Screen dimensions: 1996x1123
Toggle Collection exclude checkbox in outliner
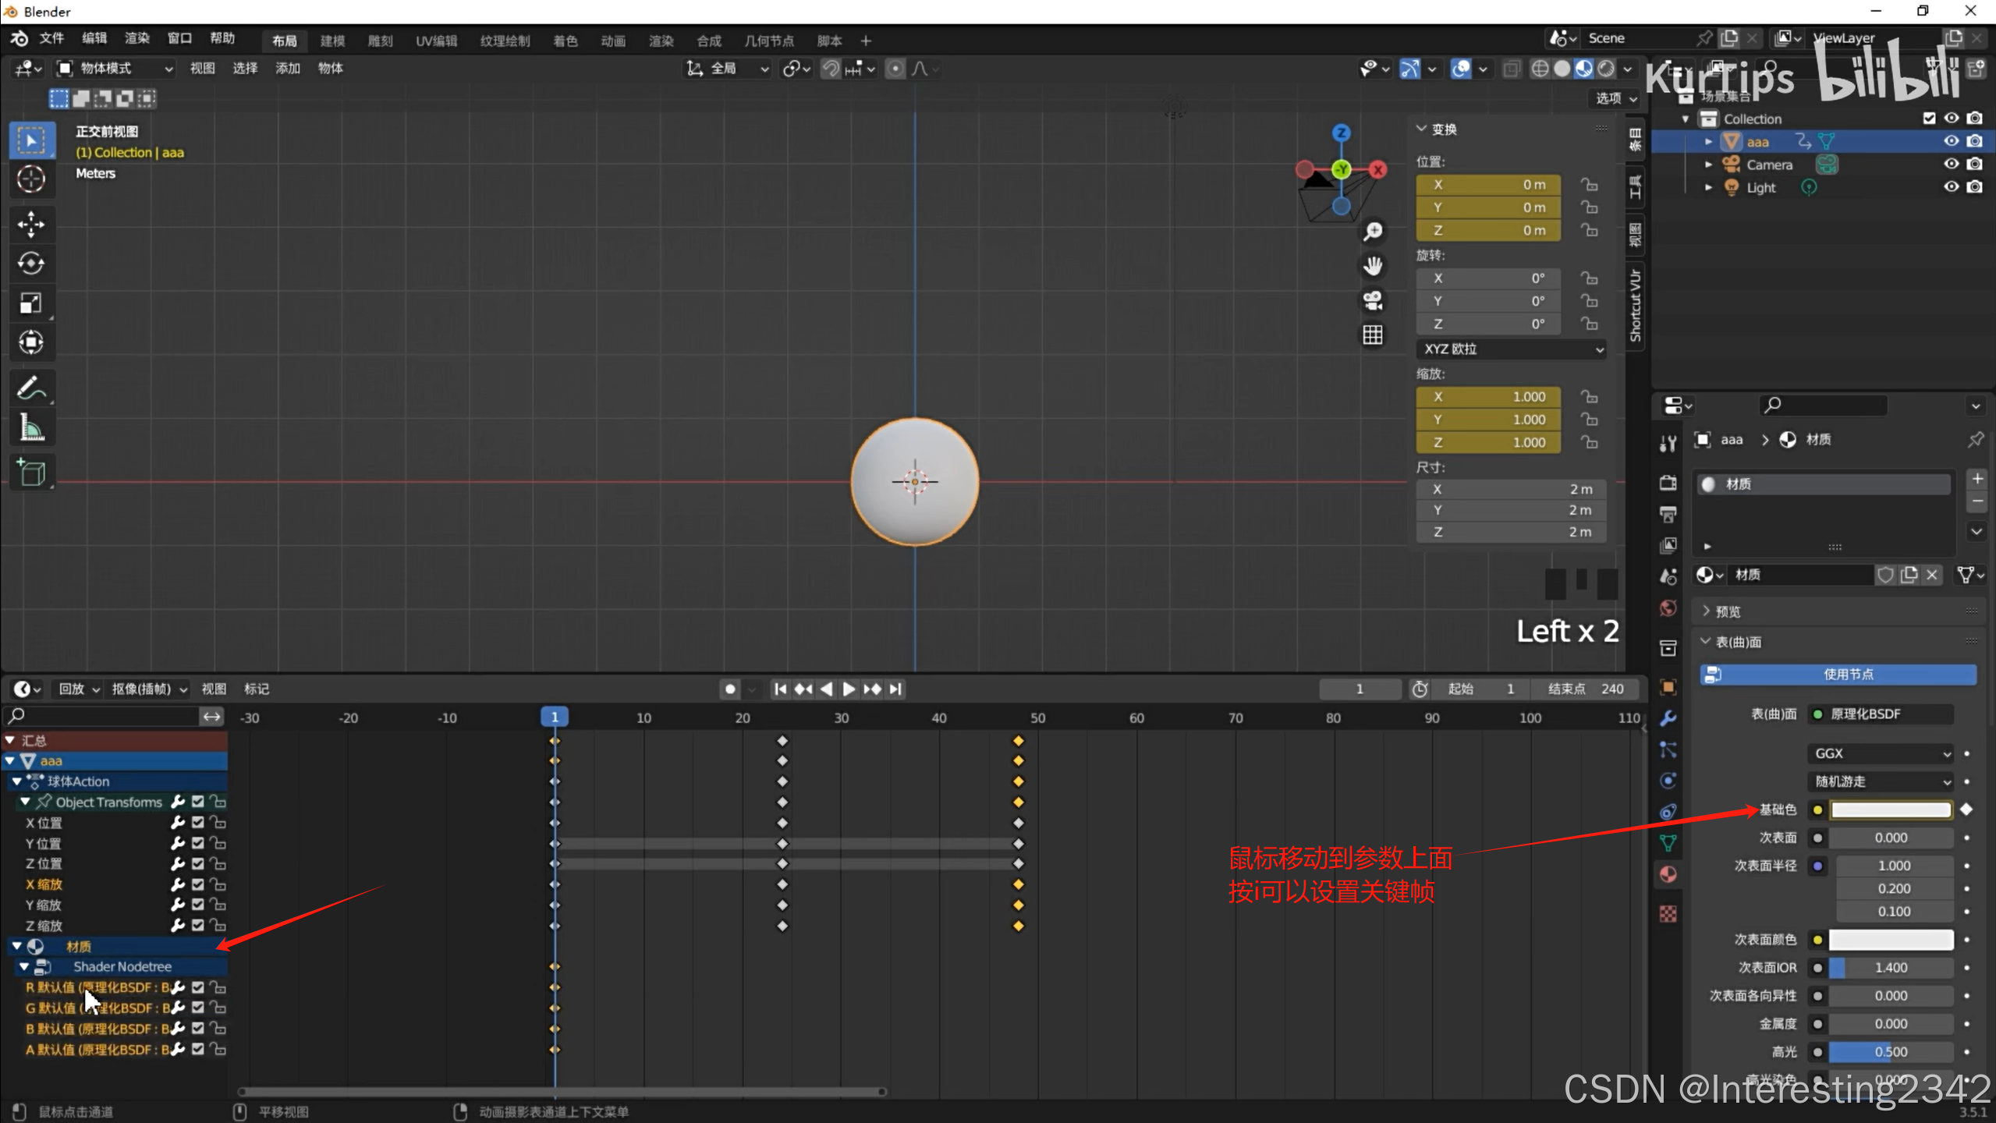pyautogui.click(x=1929, y=119)
